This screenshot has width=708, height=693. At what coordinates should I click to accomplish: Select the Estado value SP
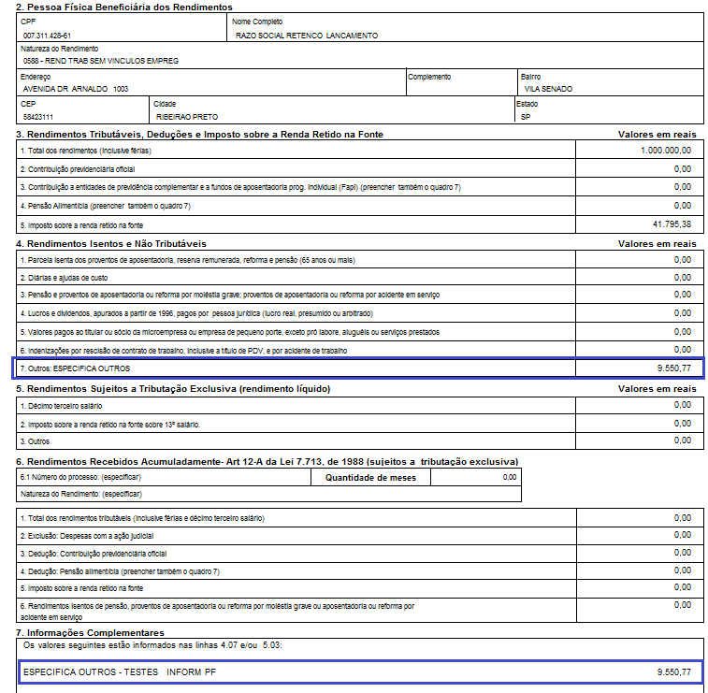tap(526, 117)
